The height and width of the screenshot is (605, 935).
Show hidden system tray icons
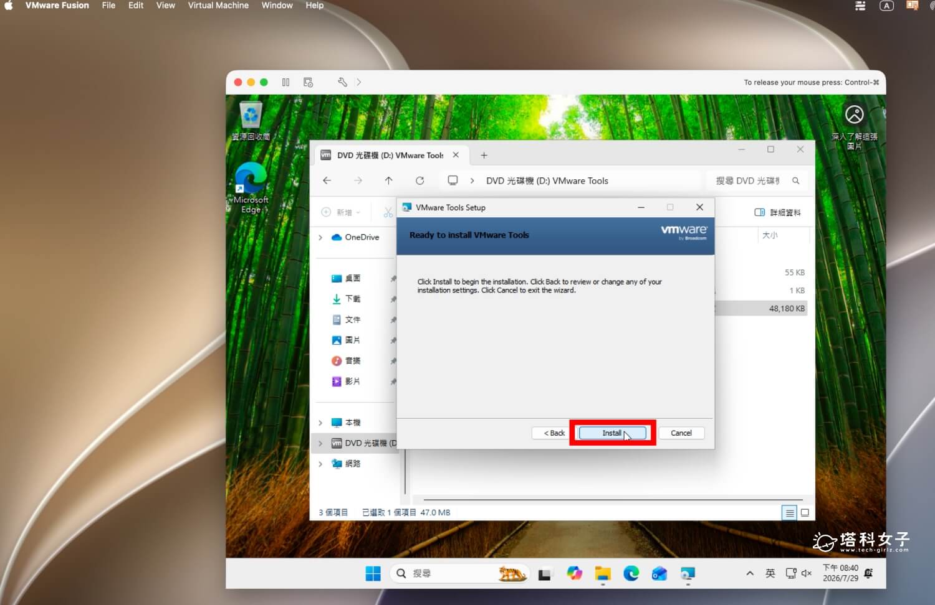point(750,573)
